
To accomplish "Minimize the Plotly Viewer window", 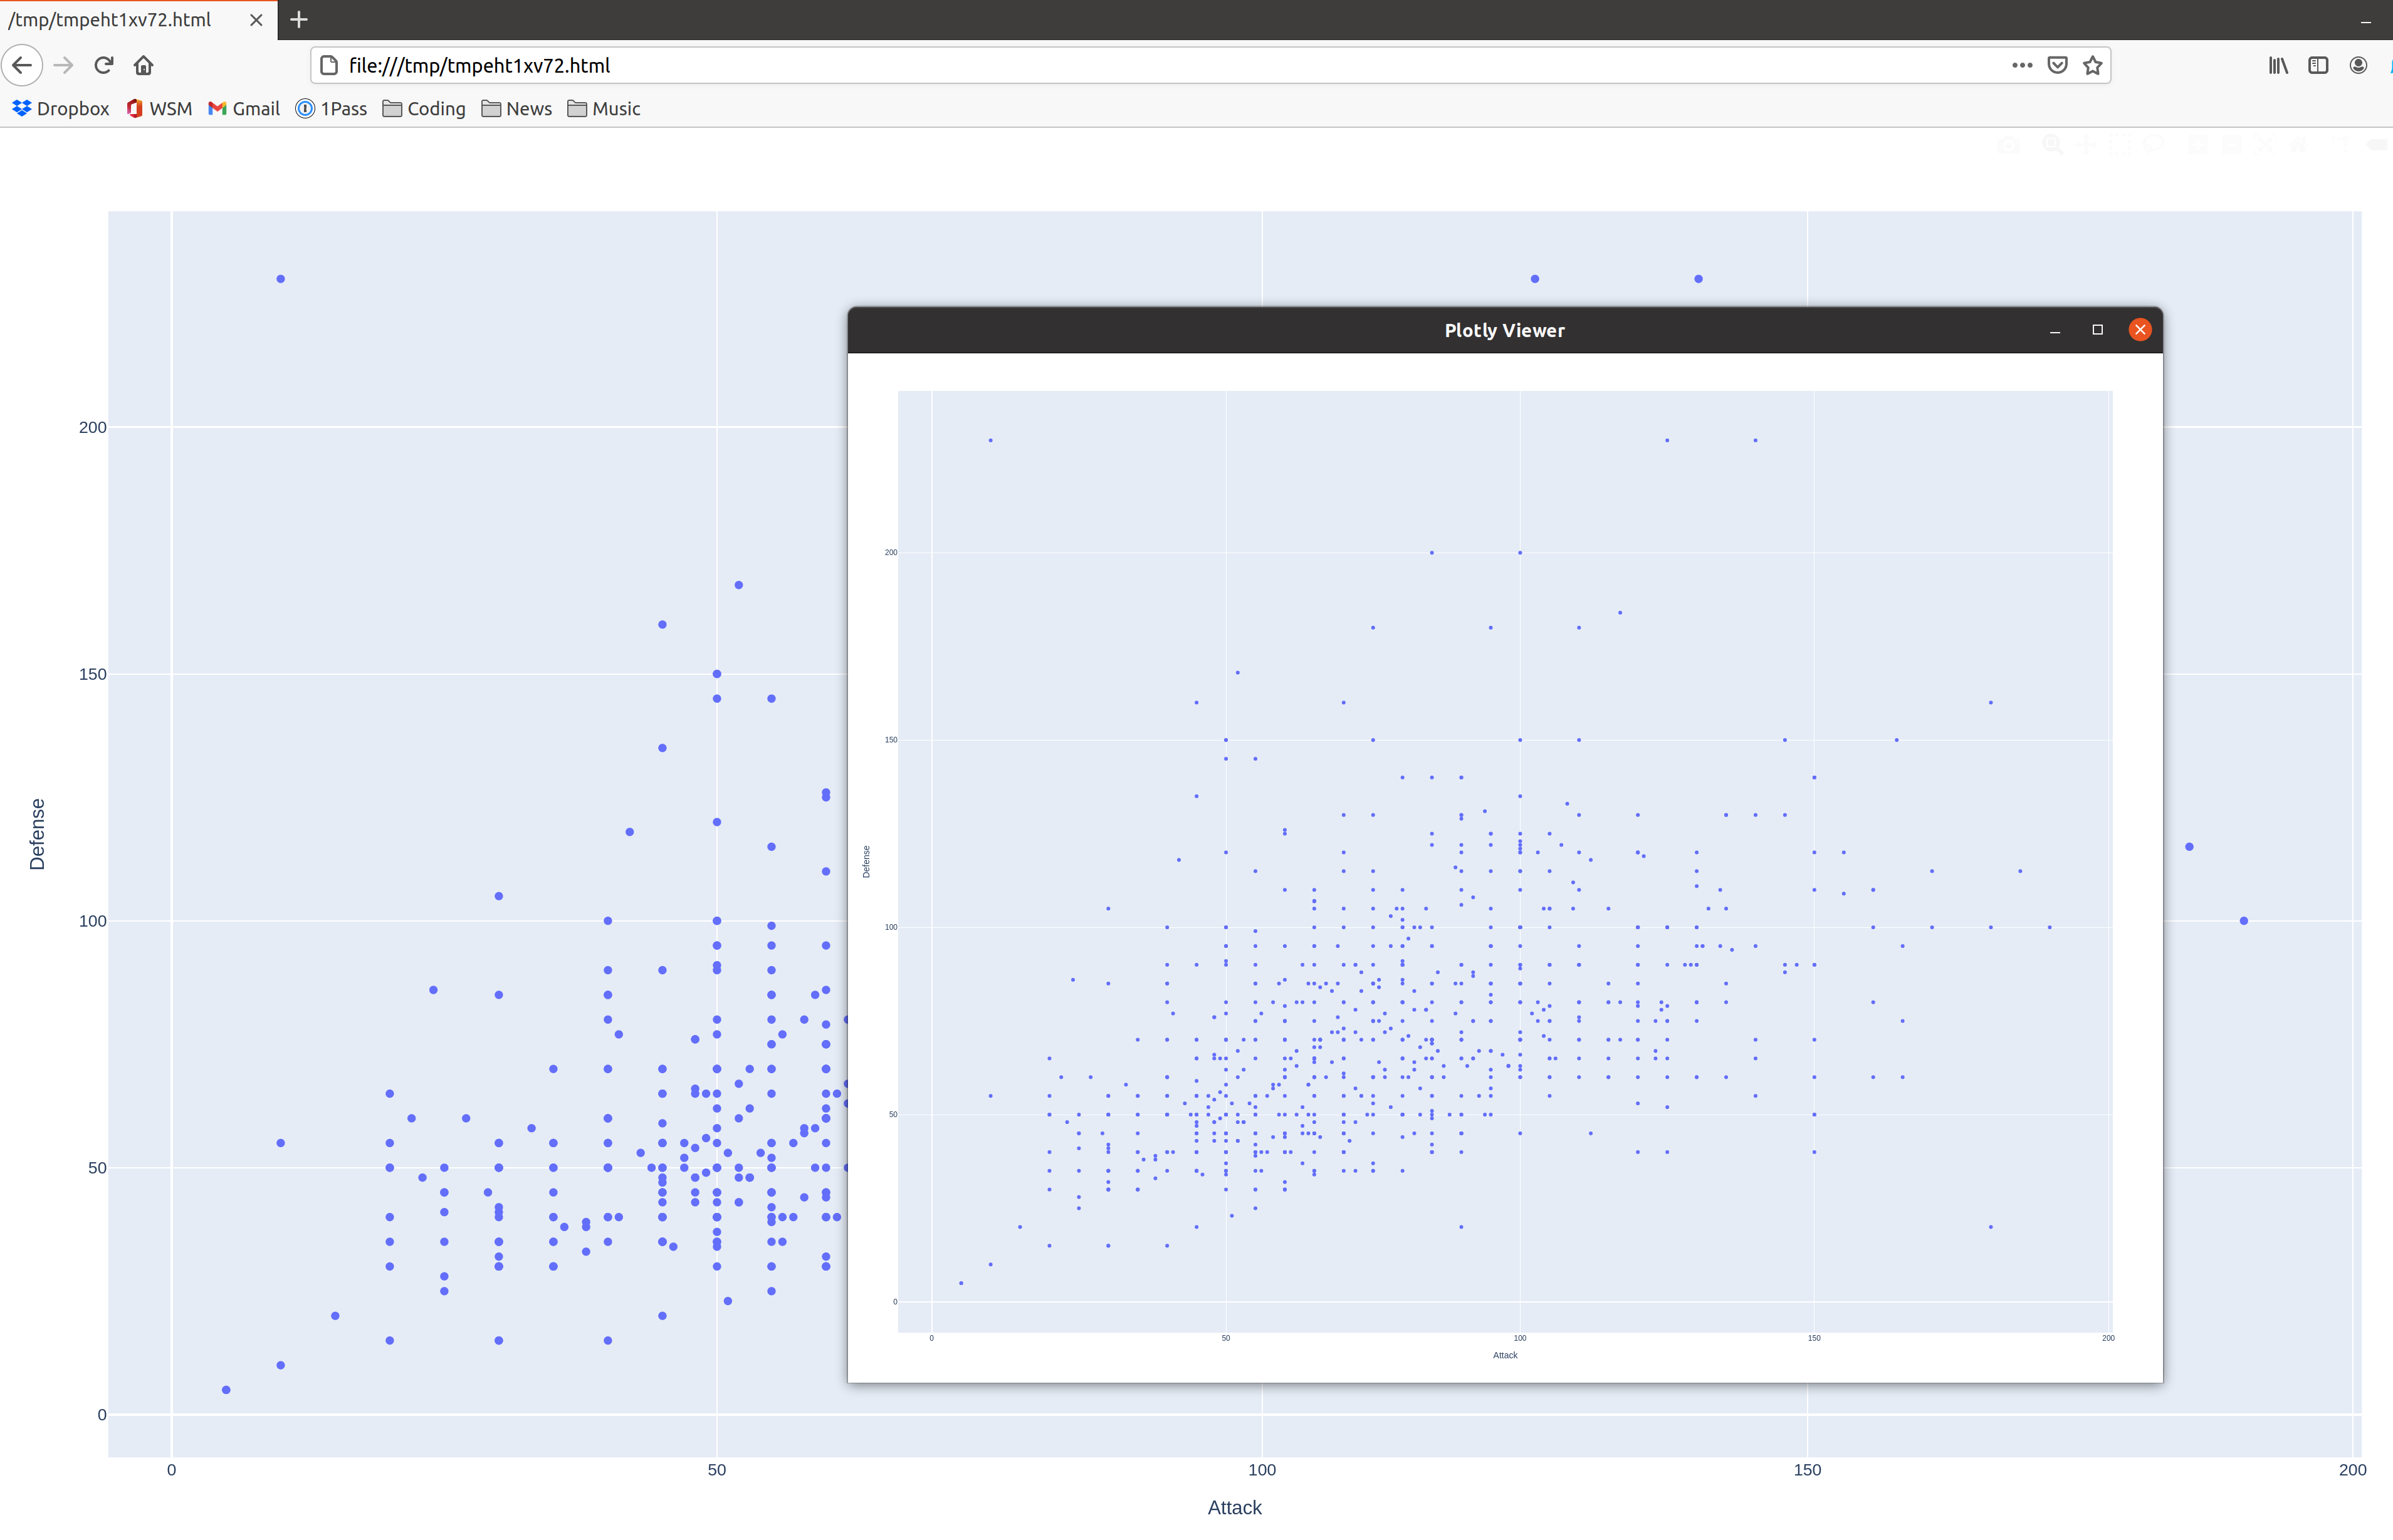I will click(x=2055, y=330).
